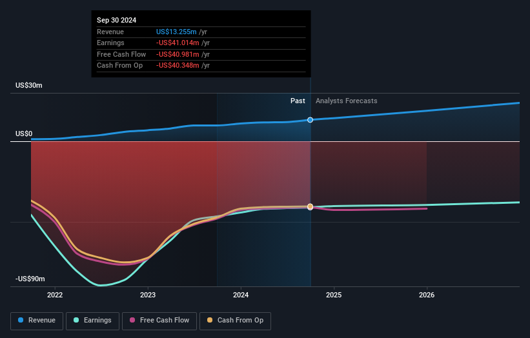Click the 2025 x-axis label
The image size is (530, 338).
[334, 295]
